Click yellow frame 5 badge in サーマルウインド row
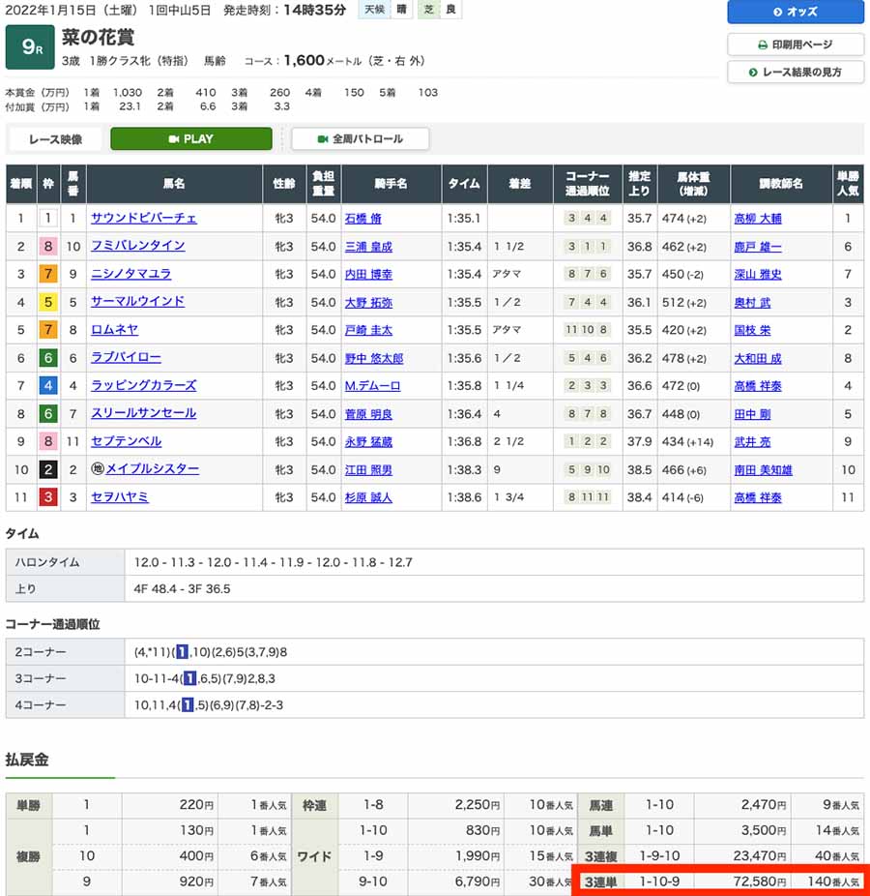The width and height of the screenshot is (870, 896). point(48,302)
